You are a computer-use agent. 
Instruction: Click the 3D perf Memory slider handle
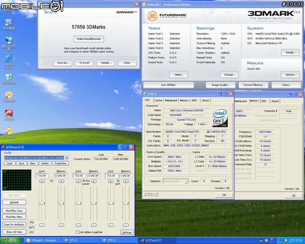[x=126, y=203]
